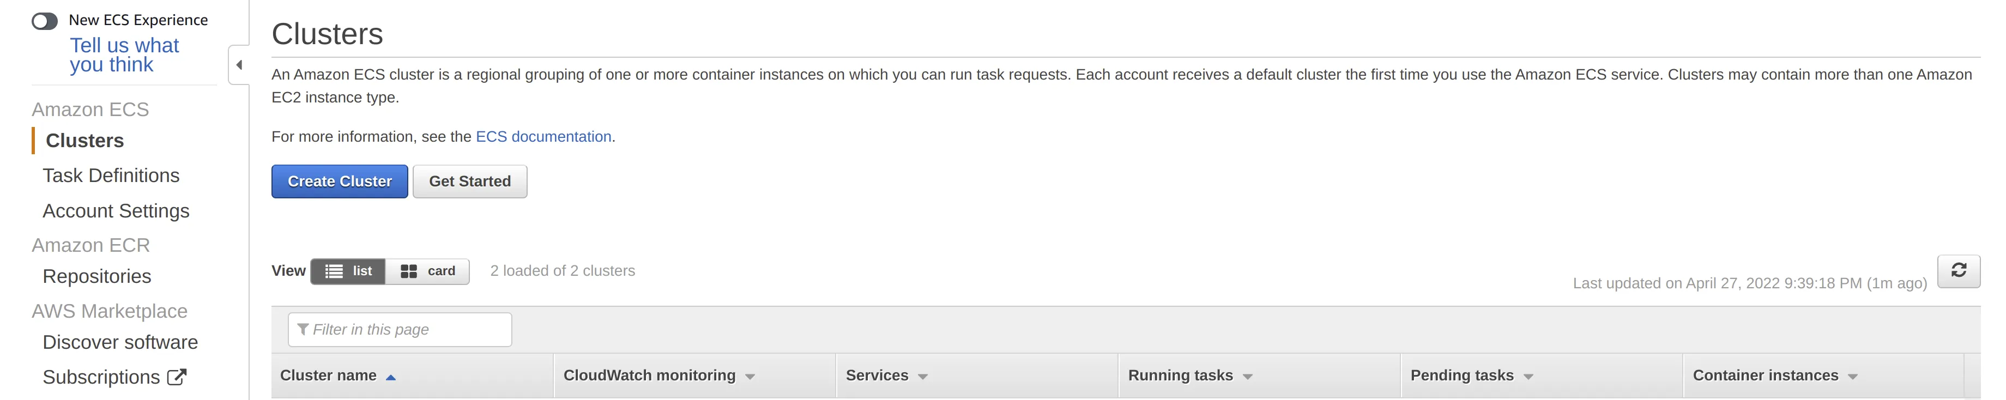Image resolution: width=2006 pixels, height=400 pixels.
Task: Navigate to Account Settings
Action: [x=116, y=210]
